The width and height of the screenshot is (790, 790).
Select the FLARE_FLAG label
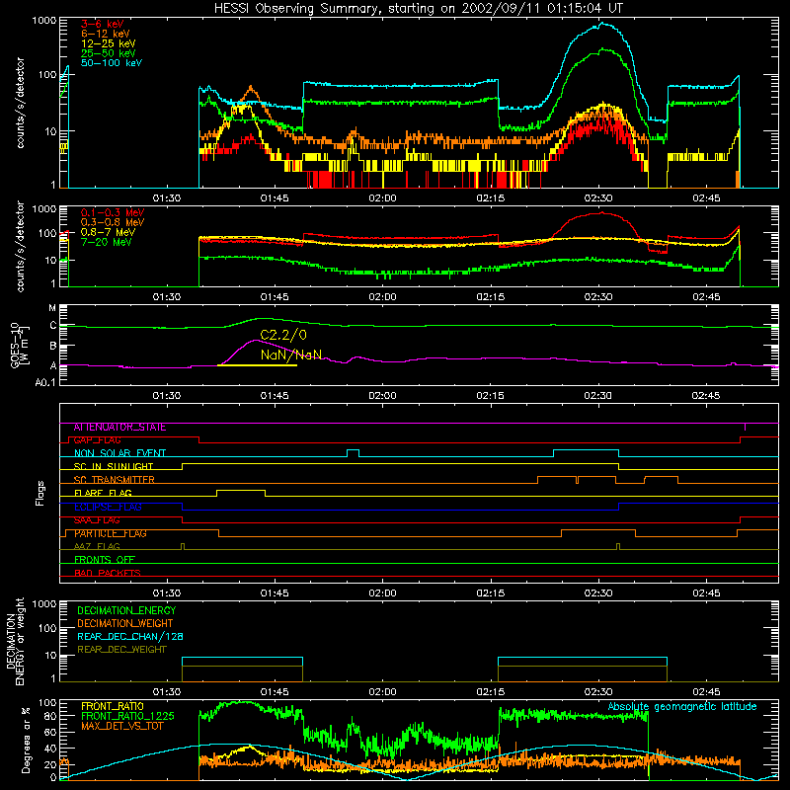103,493
